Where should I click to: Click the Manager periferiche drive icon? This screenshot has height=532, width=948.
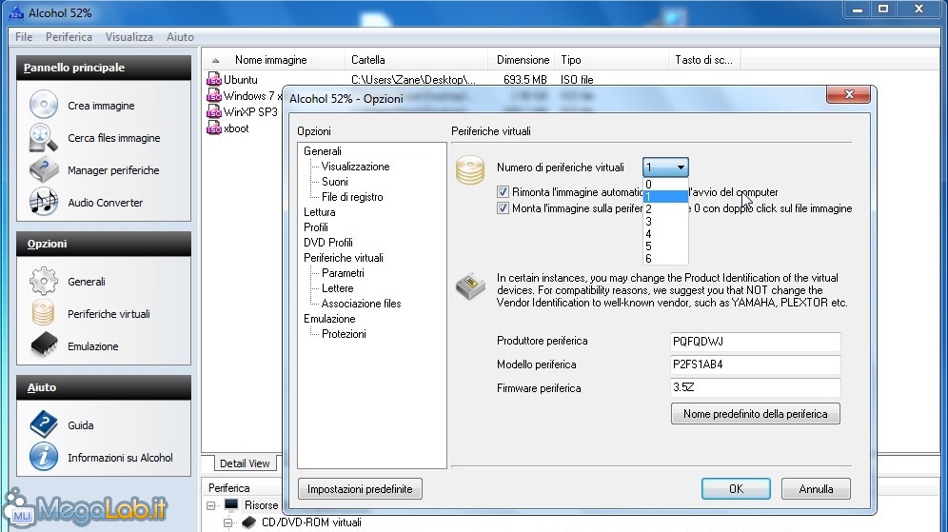pyautogui.click(x=44, y=169)
